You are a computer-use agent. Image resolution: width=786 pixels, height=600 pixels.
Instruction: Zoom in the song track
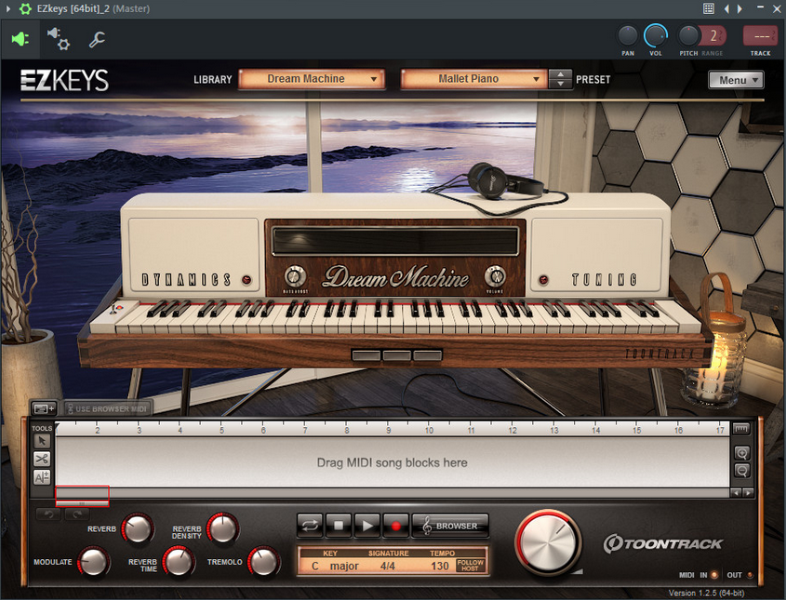742,453
